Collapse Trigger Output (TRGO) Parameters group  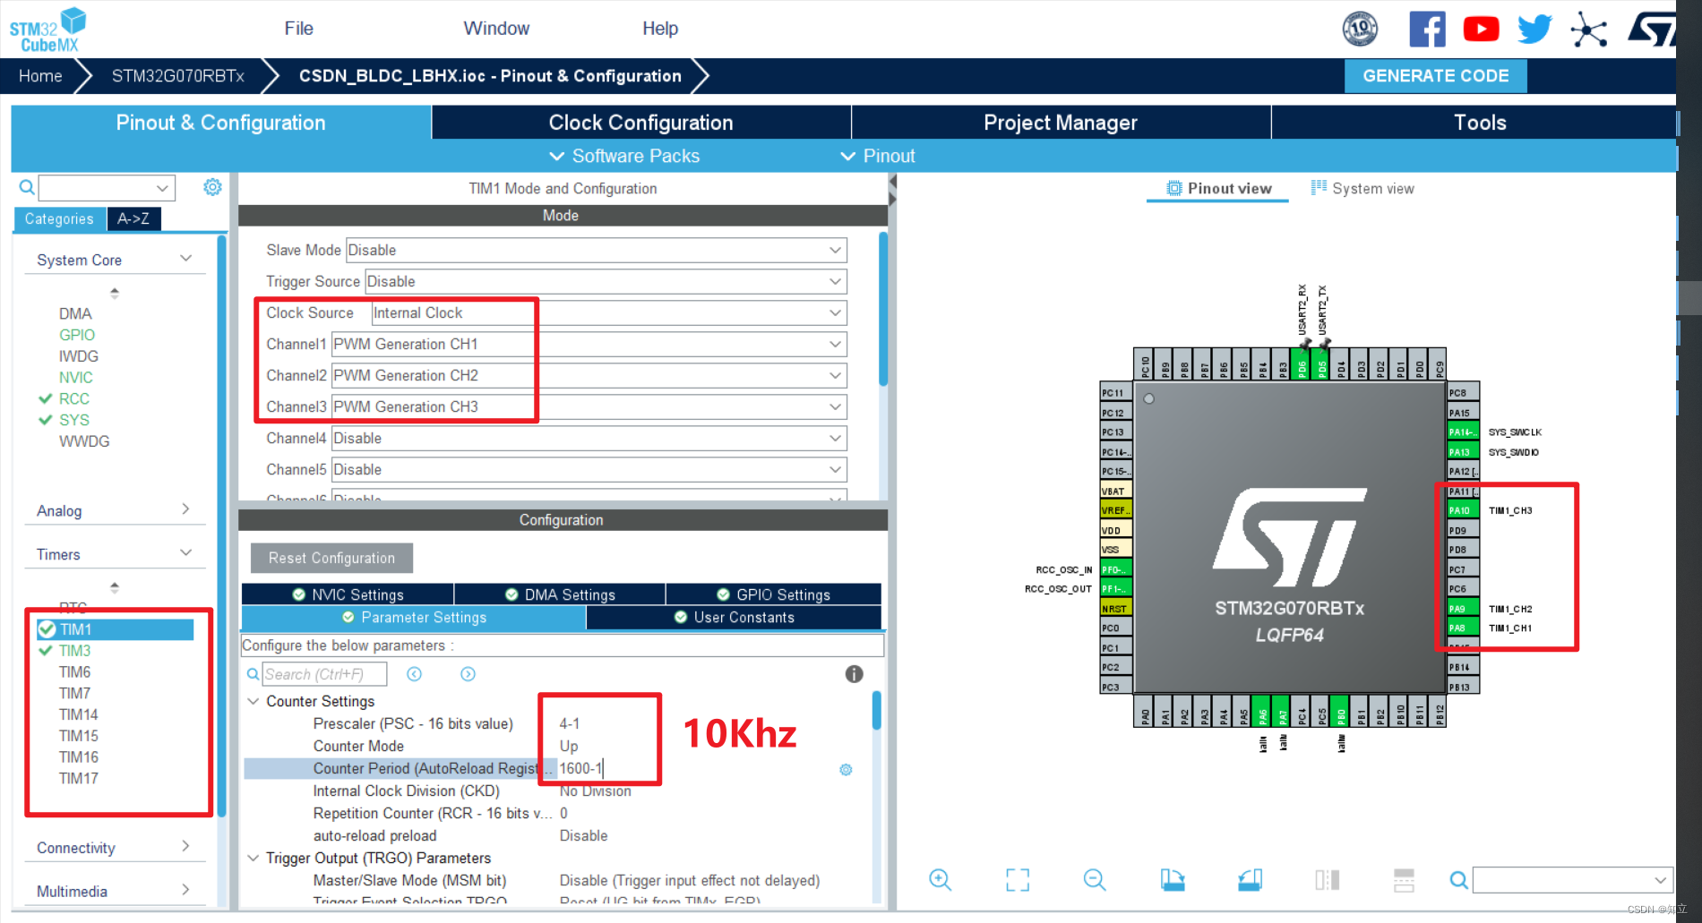pyautogui.click(x=254, y=858)
